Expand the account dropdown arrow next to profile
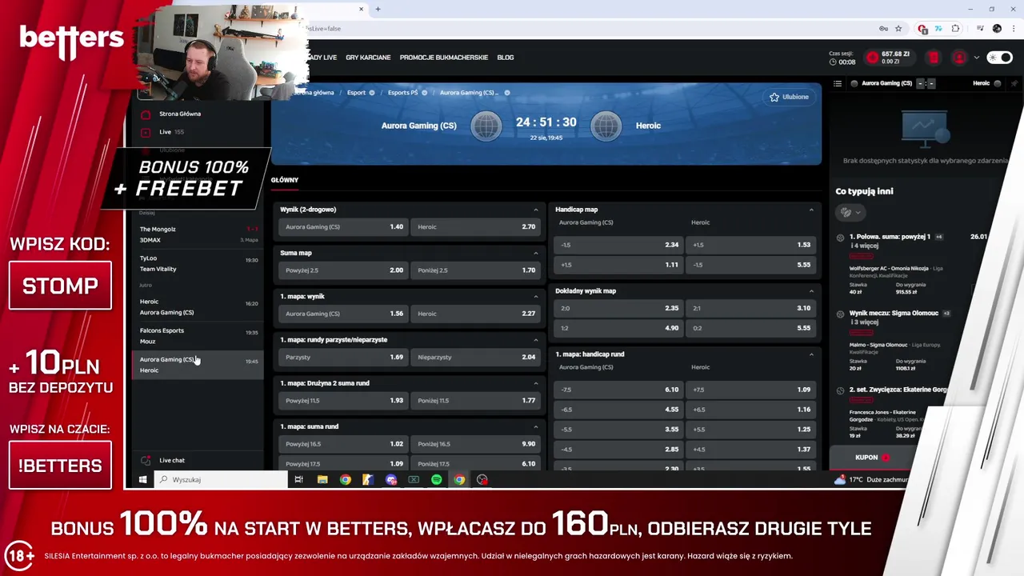Screen dimensions: 1024x576 (x=976, y=58)
